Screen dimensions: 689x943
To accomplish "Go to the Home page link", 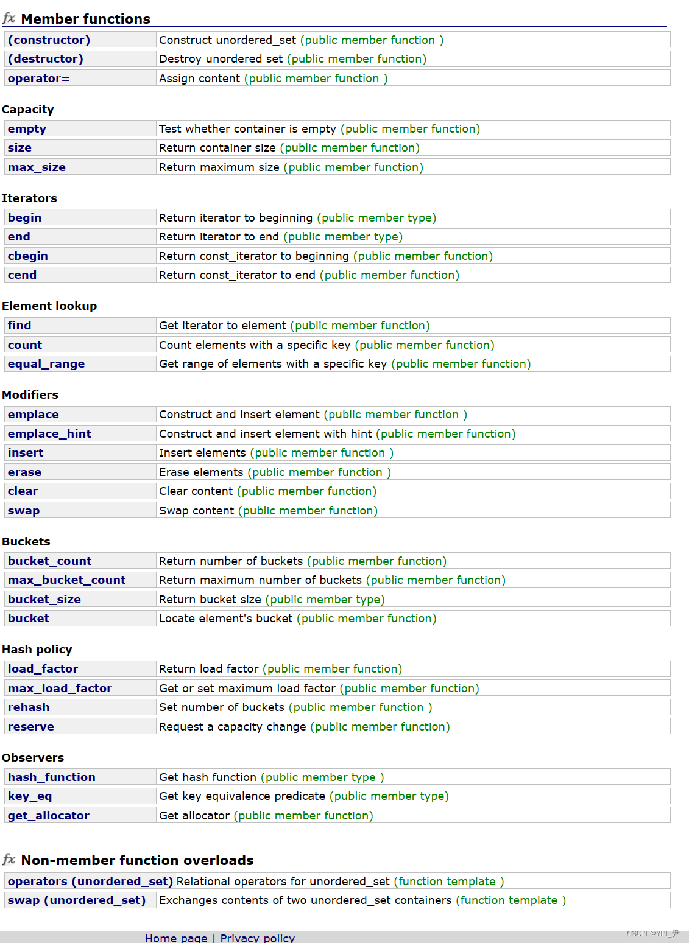I will 176,938.
